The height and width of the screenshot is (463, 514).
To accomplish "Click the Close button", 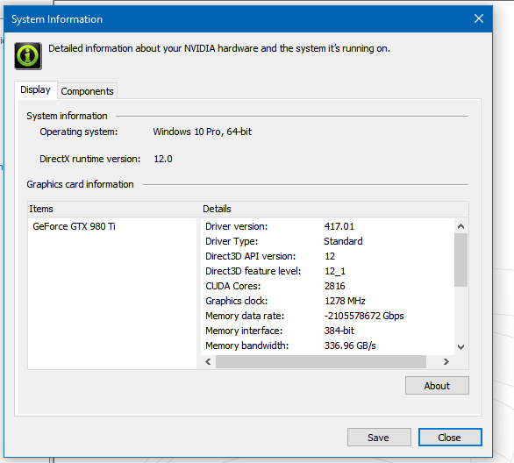I will pyautogui.click(x=450, y=438).
